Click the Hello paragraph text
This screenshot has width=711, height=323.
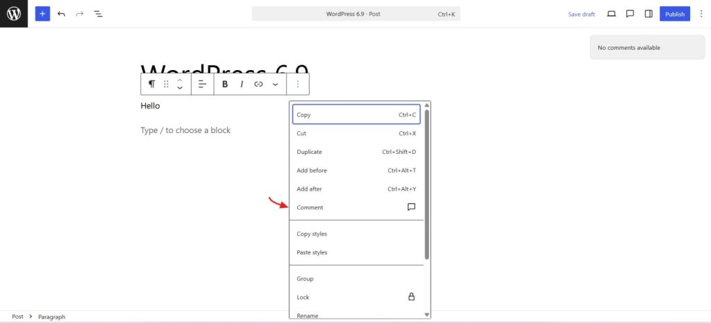pyautogui.click(x=150, y=106)
